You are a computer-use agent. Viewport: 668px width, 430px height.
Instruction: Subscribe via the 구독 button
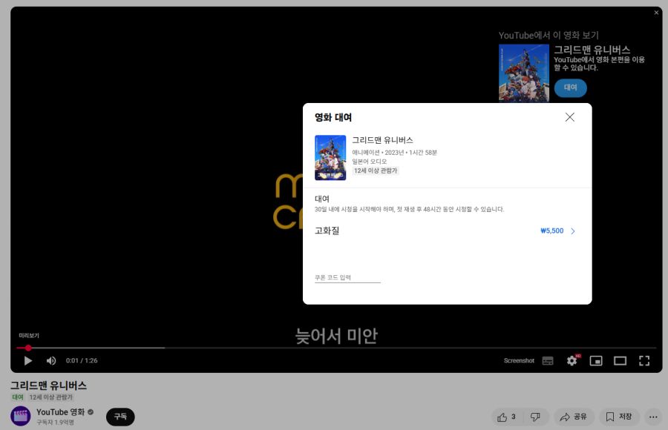[120, 417]
